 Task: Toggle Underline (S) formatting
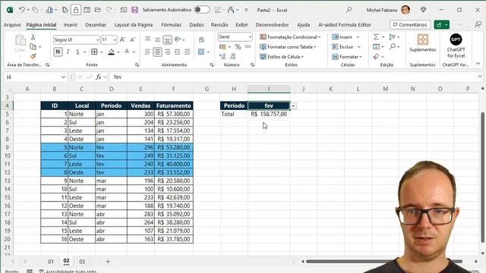pyautogui.click(x=77, y=52)
